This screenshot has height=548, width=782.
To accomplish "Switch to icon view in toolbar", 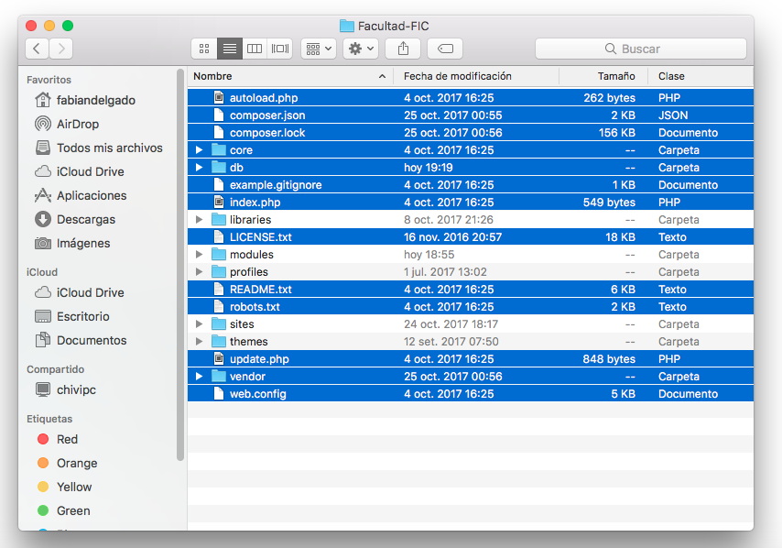I will pos(204,49).
